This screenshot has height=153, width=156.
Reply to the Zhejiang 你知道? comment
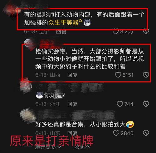click(x=72, y=104)
